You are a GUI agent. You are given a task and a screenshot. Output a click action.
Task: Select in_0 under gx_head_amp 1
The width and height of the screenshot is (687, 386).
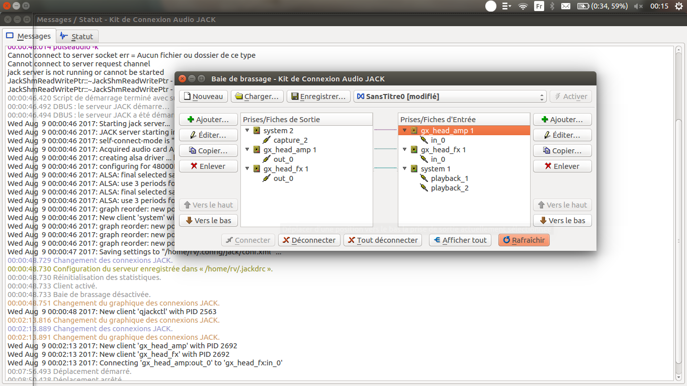[x=438, y=140]
